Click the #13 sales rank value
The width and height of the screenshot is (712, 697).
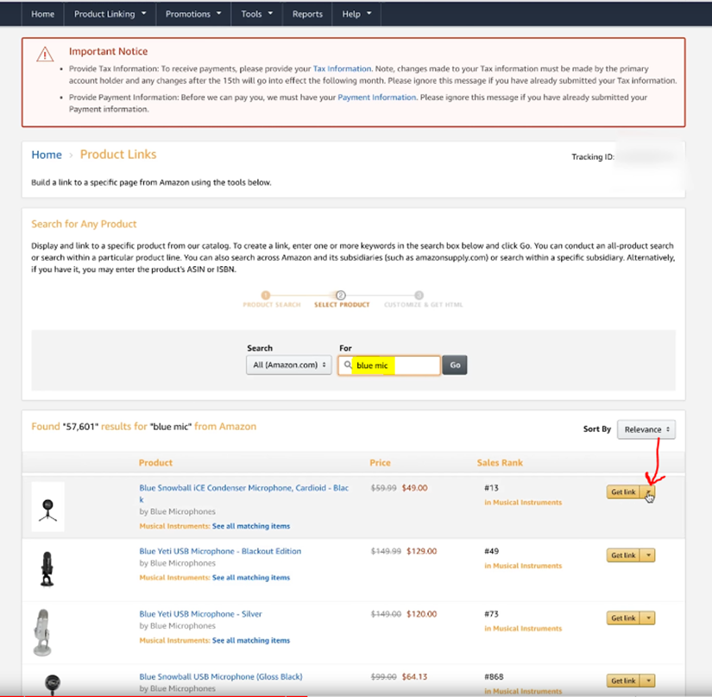coord(491,488)
